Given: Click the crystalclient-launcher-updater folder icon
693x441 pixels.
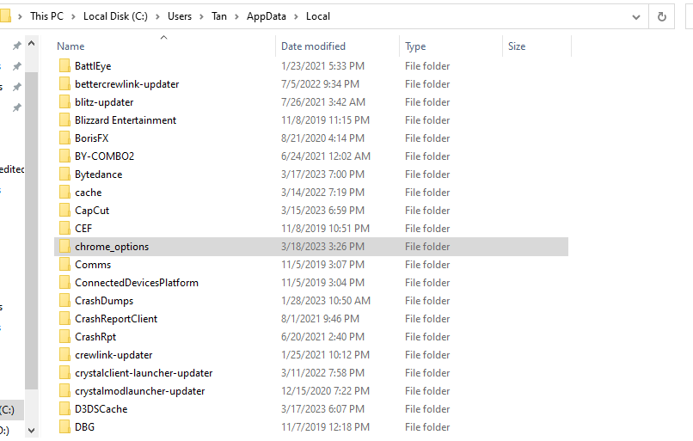Looking at the screenshot, I should click(64, 373).
